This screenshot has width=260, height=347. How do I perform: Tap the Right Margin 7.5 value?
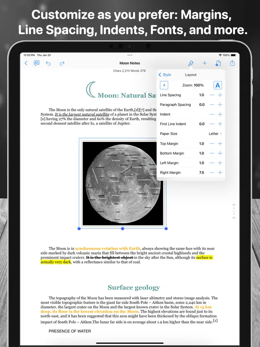tap(202, 173)
